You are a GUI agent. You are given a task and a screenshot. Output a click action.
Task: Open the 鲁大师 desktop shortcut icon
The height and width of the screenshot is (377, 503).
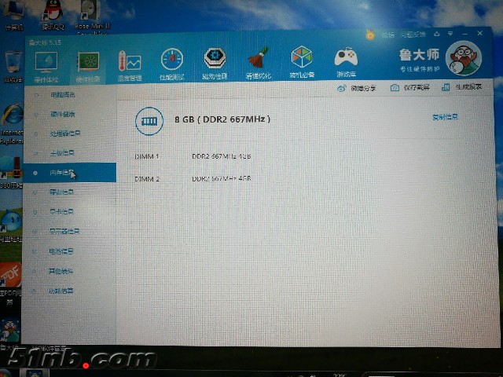[x=9, y=333]
